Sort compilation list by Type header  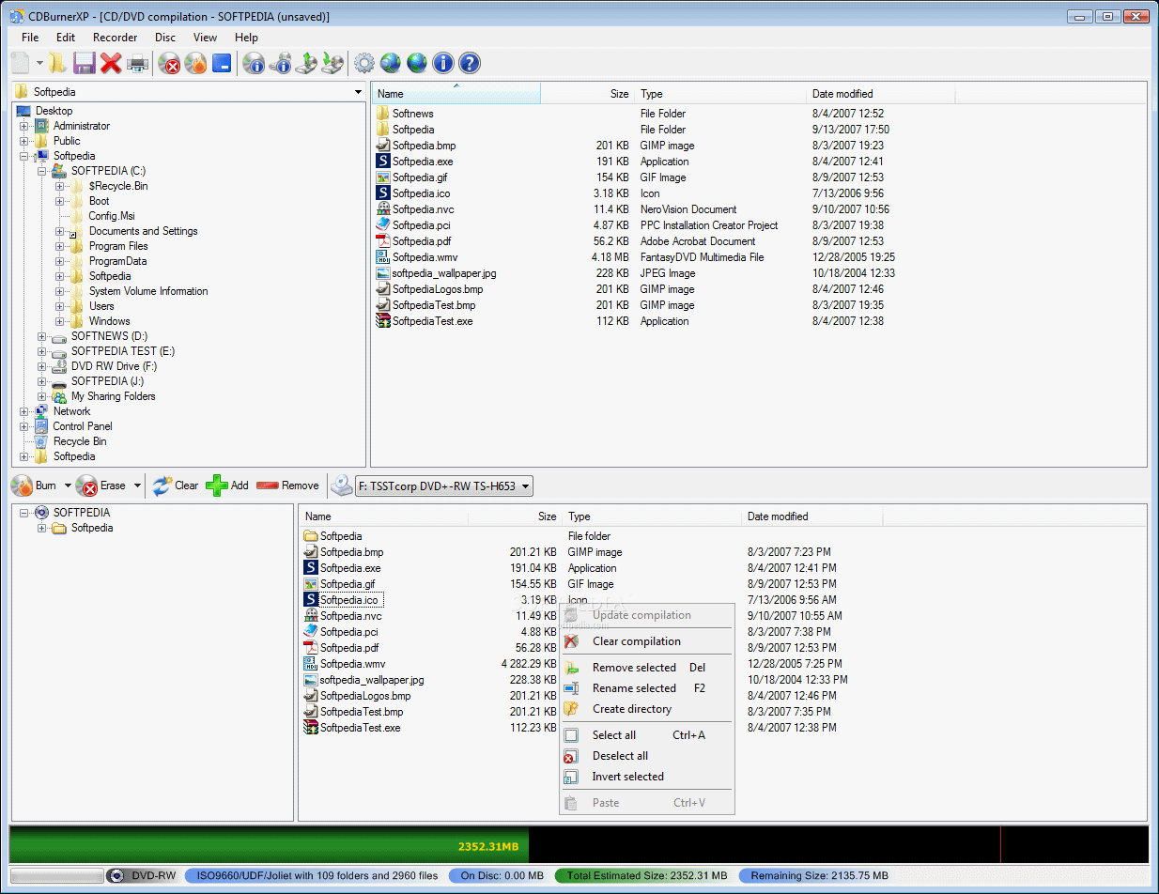pos(652,516)
